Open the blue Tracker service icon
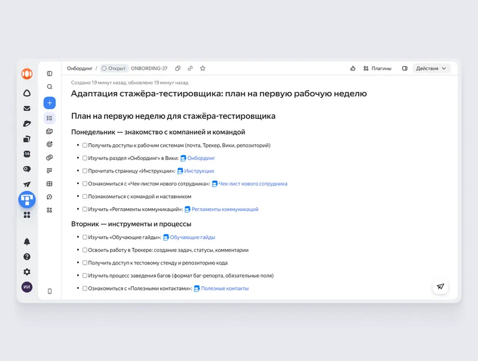The width and height of the screenshot is (478, 361). click(27, 200)
